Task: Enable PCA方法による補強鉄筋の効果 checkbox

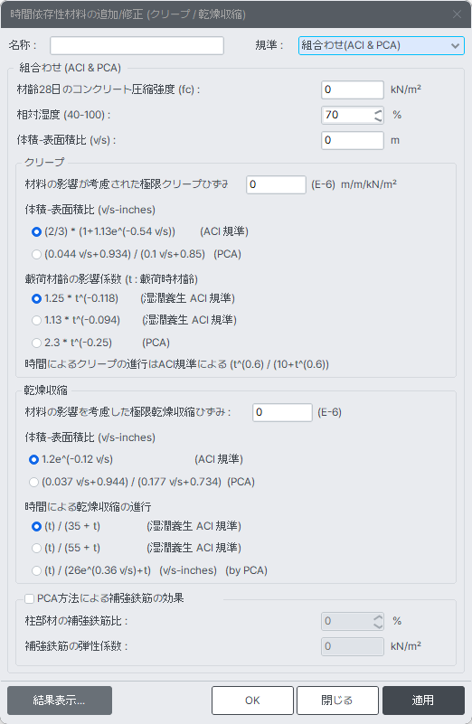Action: [30, 599]
